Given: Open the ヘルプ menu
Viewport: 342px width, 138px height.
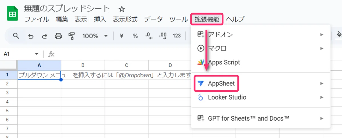Looking at the screenshot, I should click(235, 19).
